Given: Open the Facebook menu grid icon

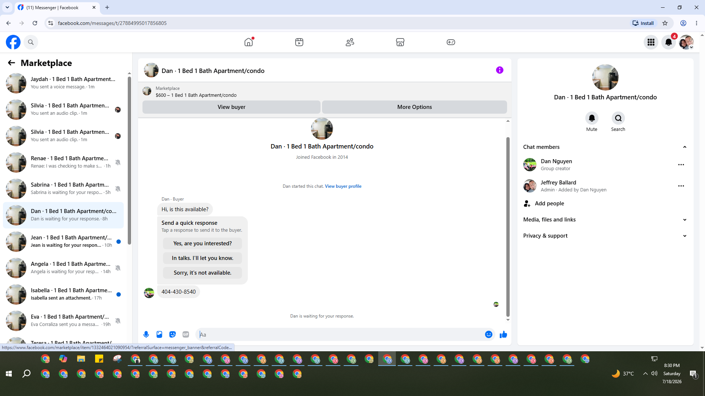Looking at the screenshot, I should pos(651,42).
